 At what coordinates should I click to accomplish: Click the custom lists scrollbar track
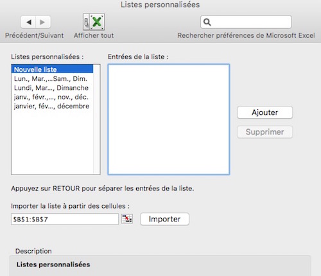(x=96, y=119)
